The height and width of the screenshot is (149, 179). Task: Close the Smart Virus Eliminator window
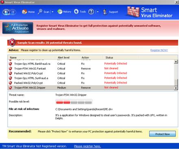pos(177,2)
